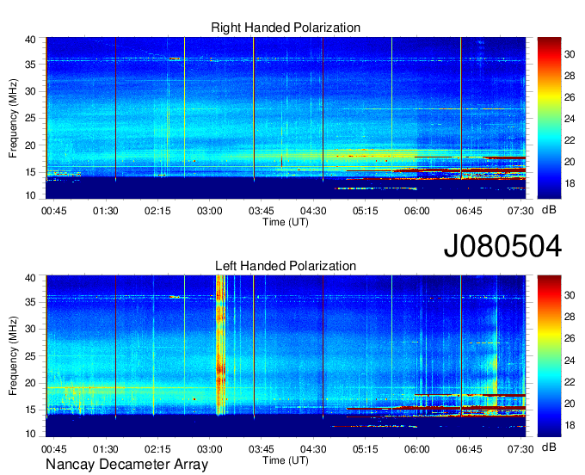Screen dimensions: 585x475
Task: Click the J080504 observation label
Action: [502, 246]
